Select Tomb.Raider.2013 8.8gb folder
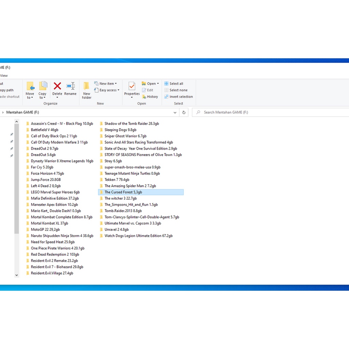Viewport: 349px width, 349px height. pos(121,211)
